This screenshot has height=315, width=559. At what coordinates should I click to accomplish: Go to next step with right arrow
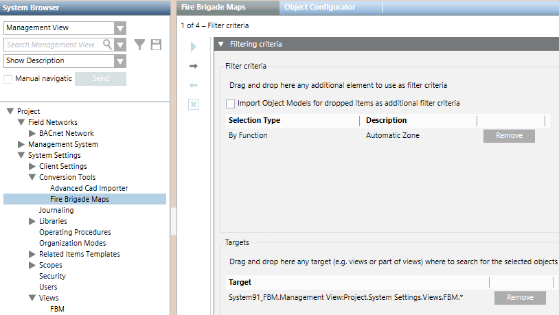coord(194,66)
